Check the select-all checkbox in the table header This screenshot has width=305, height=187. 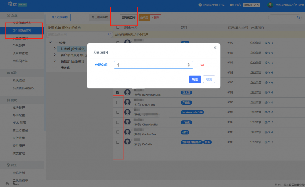[118, 27]
